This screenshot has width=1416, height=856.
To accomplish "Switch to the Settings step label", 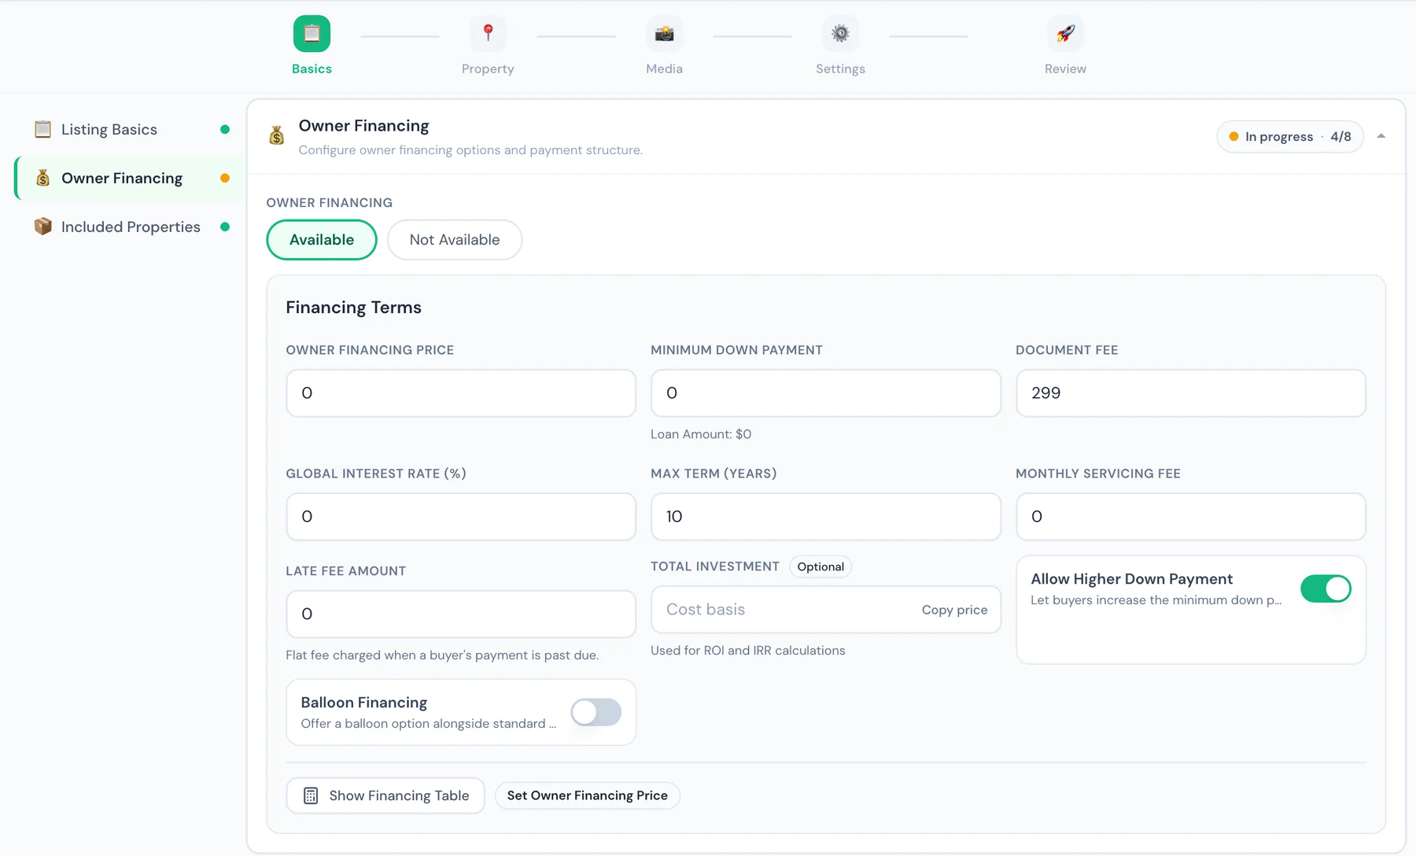I will [840, 68].
